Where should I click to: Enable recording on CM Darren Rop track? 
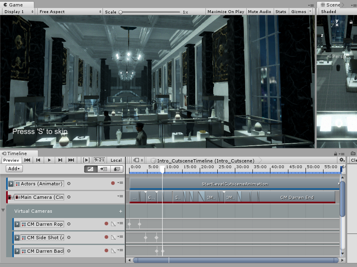click(x=106, y=224)
